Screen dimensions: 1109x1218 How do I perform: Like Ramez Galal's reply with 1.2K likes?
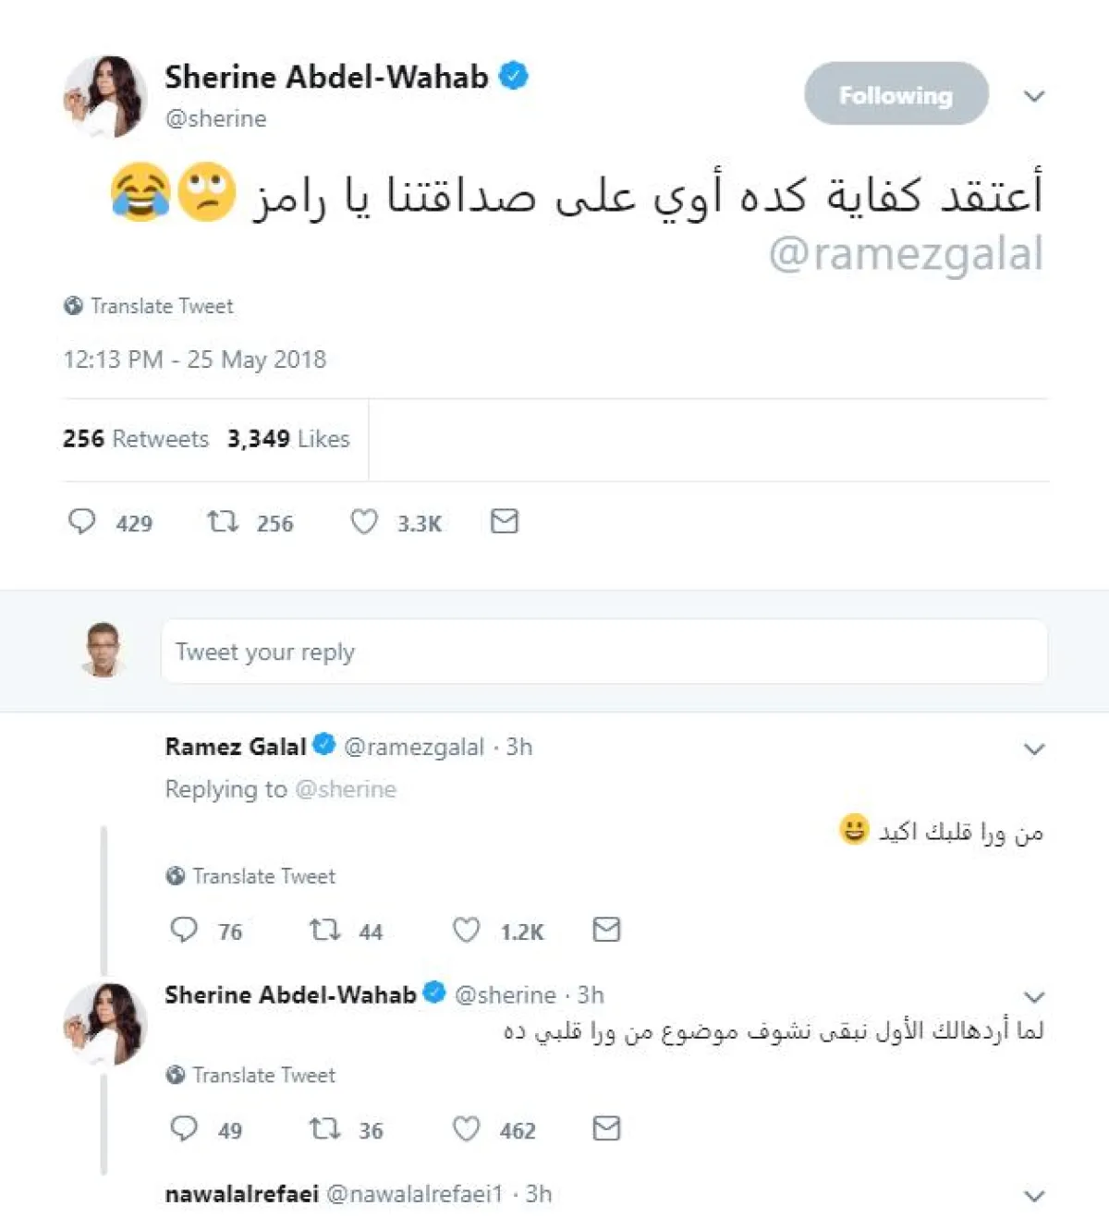[x=467, y=930]
